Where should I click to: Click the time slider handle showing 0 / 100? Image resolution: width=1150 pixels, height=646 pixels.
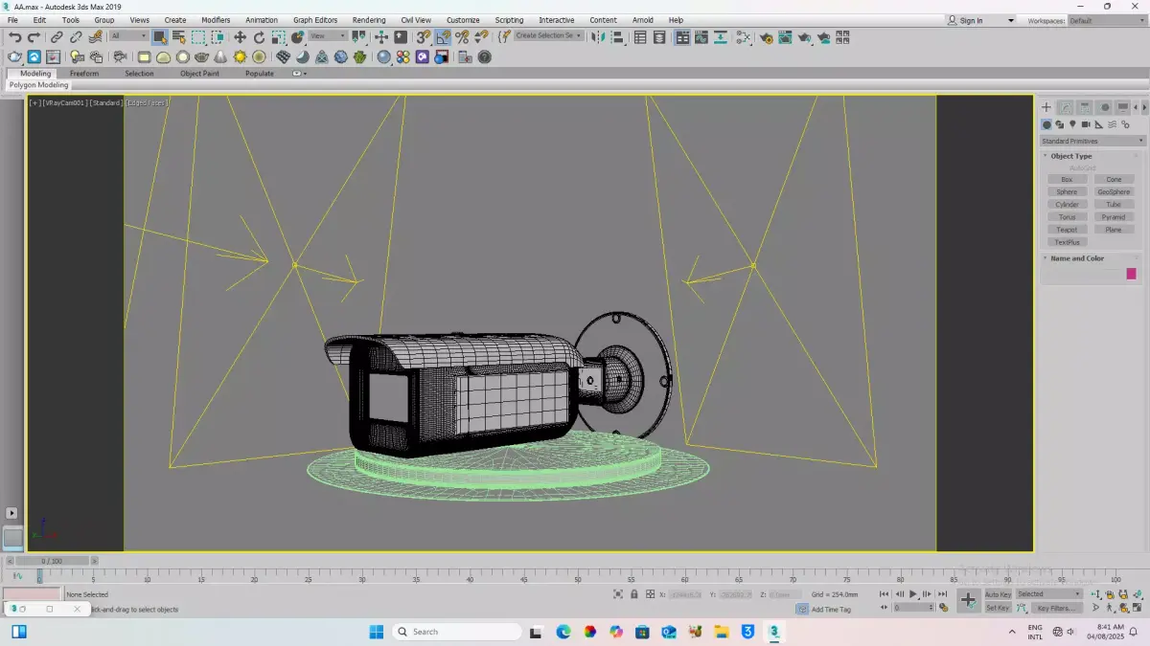(x=51, y=561)
